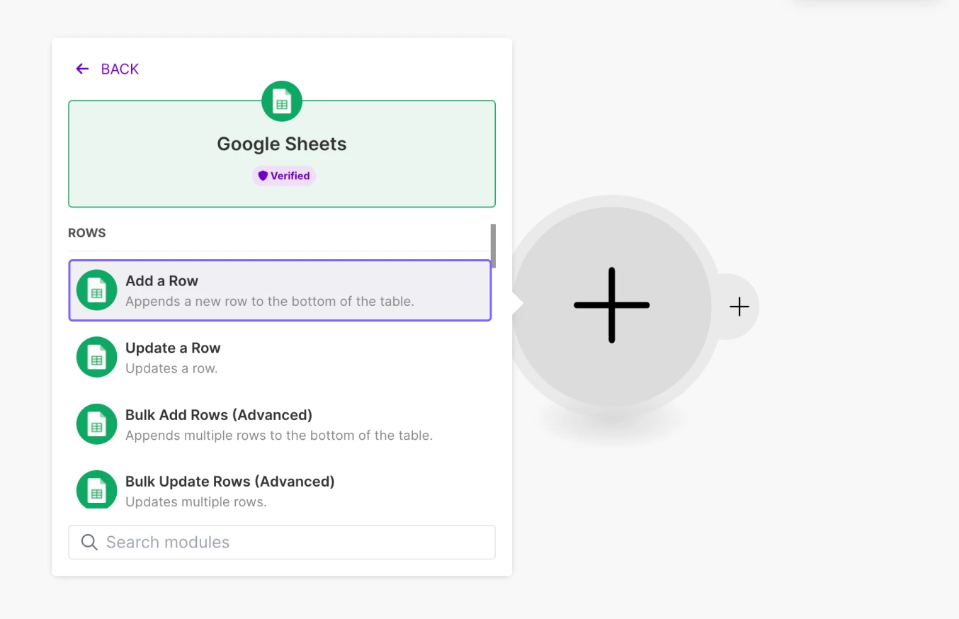Select the Bulk Add Rows module icon

click(x=96, y=424)
